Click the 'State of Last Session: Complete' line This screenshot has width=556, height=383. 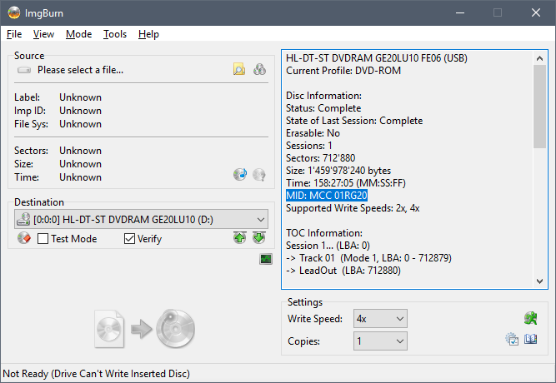point(354,121)
